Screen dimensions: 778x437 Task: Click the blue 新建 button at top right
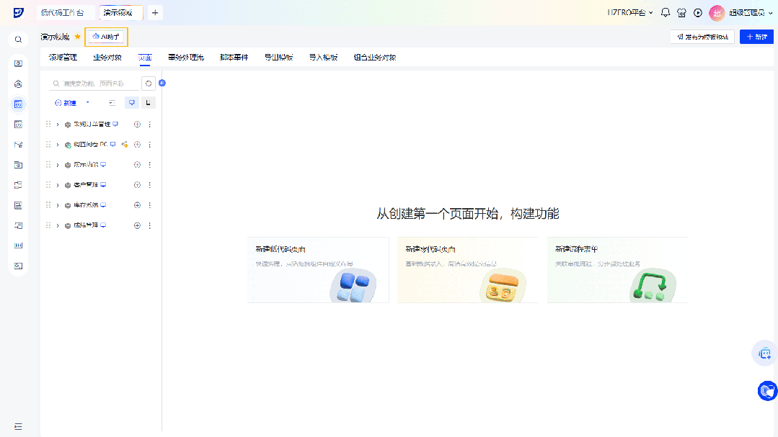(756, 37)
